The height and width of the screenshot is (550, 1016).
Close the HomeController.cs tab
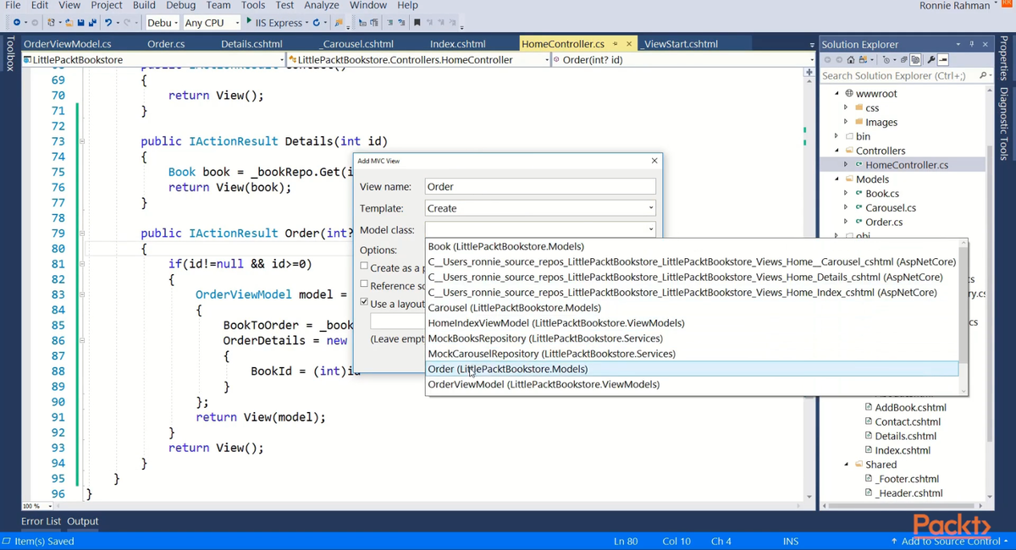pos(629,44)
